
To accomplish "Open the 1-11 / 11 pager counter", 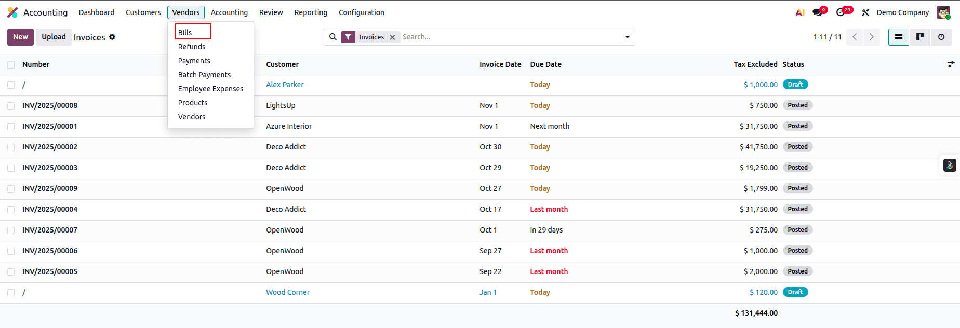I will 827,37.
